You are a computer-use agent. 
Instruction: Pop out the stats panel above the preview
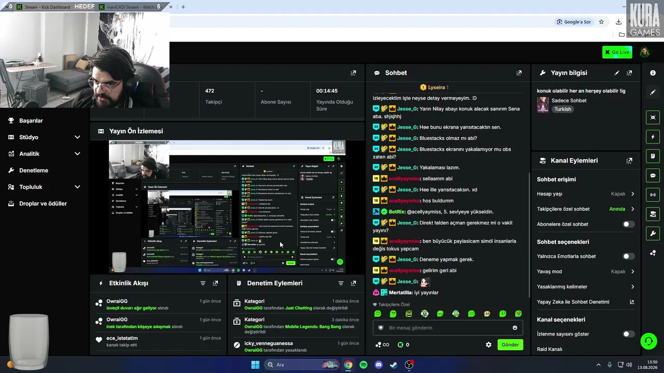point(353,73)
